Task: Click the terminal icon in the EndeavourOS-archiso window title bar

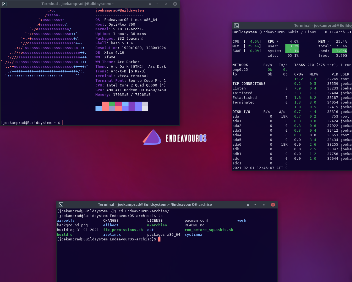Action: pyautogui.click(x=61, y=205)
